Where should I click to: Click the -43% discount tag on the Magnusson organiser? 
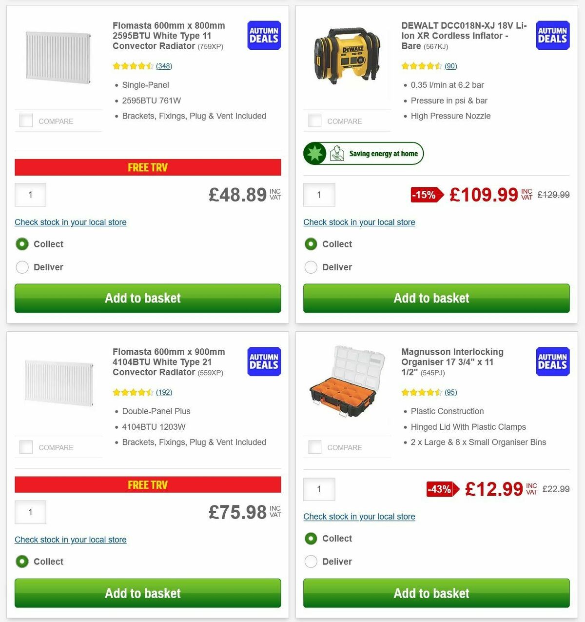point(440,489)
